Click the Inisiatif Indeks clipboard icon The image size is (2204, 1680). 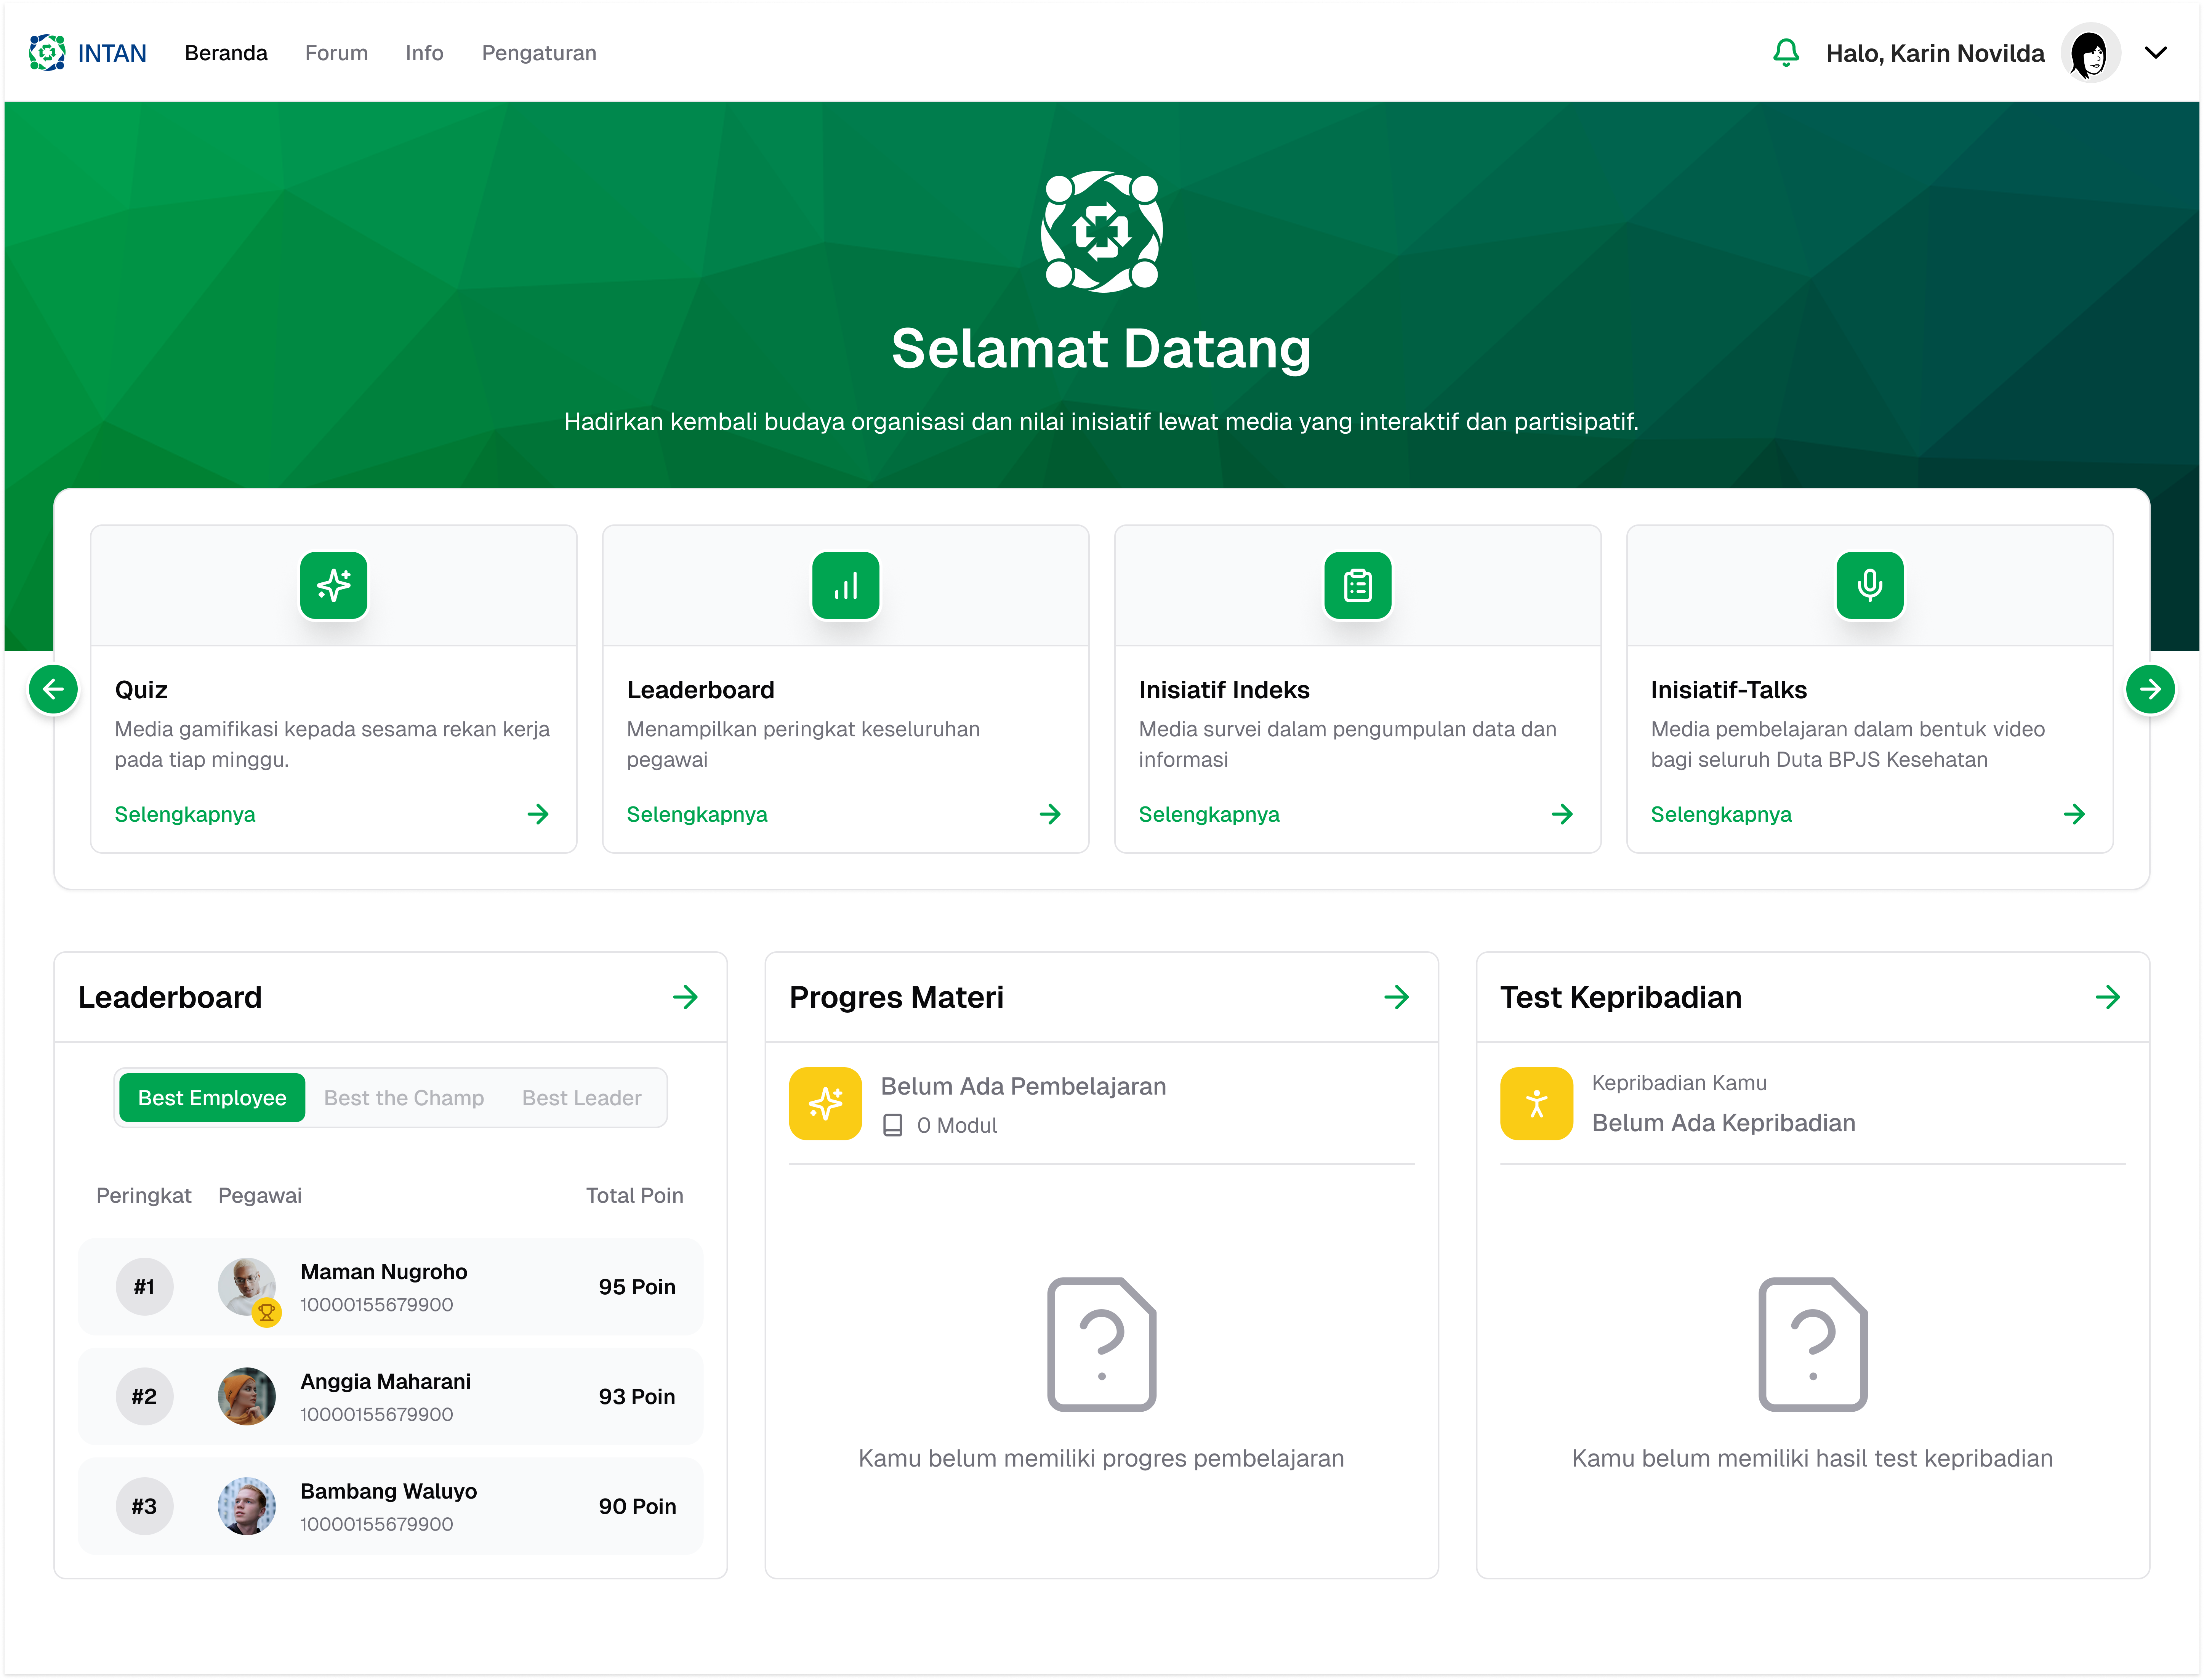point(1357,586)
